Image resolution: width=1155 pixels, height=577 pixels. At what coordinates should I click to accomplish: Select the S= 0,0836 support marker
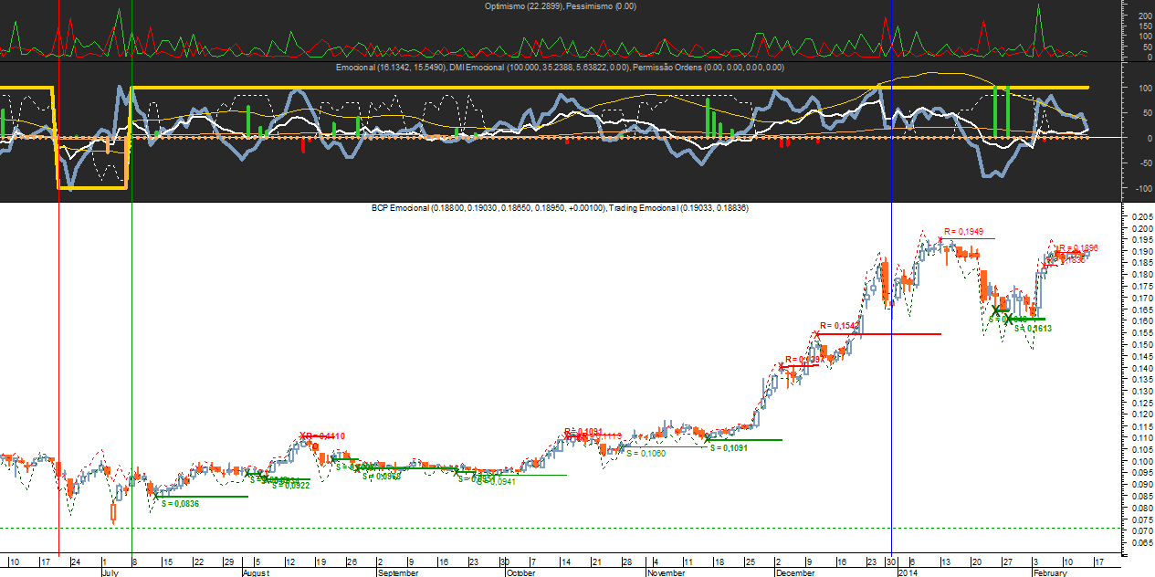[180, 503]
